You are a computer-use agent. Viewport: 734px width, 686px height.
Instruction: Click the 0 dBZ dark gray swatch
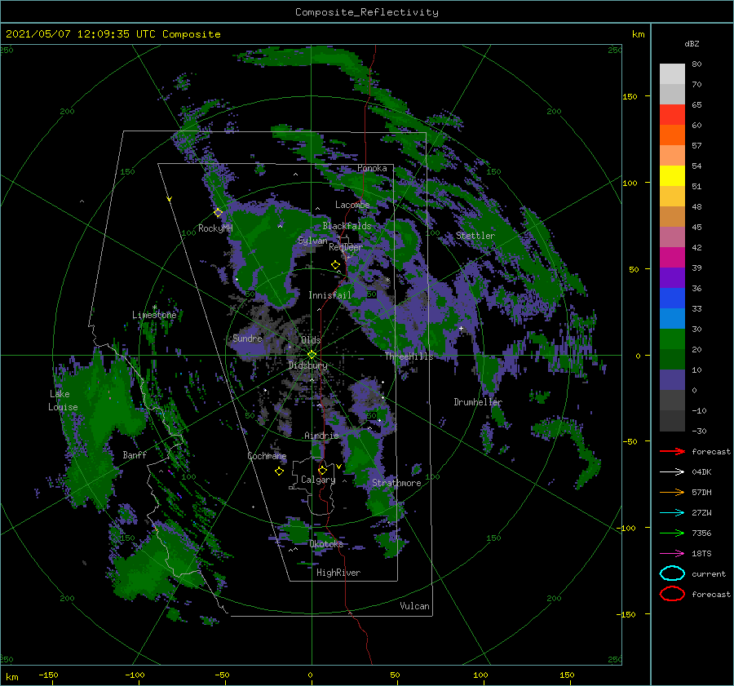[x=672, y=400]
